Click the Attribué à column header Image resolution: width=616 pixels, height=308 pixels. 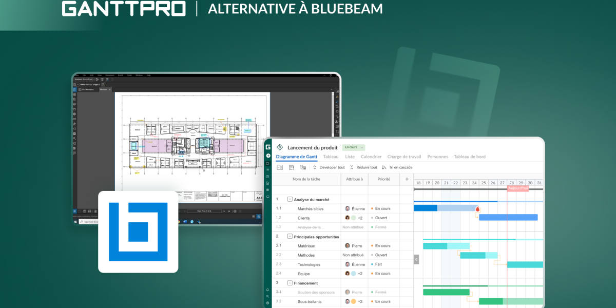pos(354,179)
